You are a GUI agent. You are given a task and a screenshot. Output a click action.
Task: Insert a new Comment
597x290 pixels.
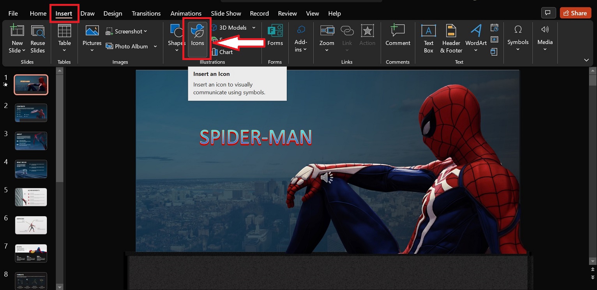pyautogui.click(x=398, y=35)
